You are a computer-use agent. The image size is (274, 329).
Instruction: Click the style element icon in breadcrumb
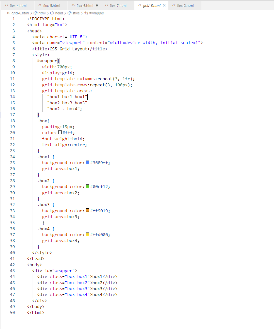coord(69,13)
